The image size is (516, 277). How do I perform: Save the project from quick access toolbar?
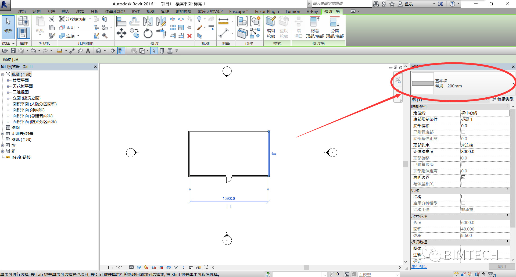[x=13, y=51]
